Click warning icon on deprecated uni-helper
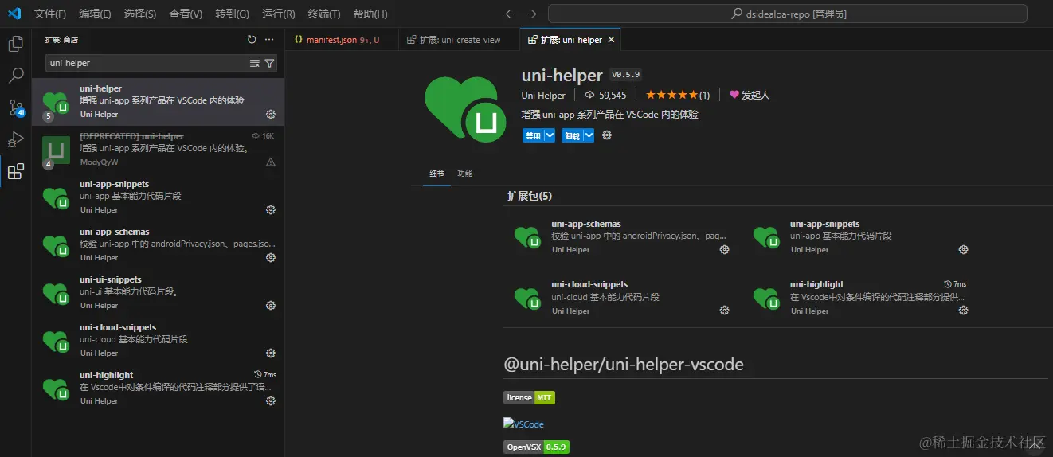Image resolution: width=1053 pixels, height=457 pixels. (271, 162)
